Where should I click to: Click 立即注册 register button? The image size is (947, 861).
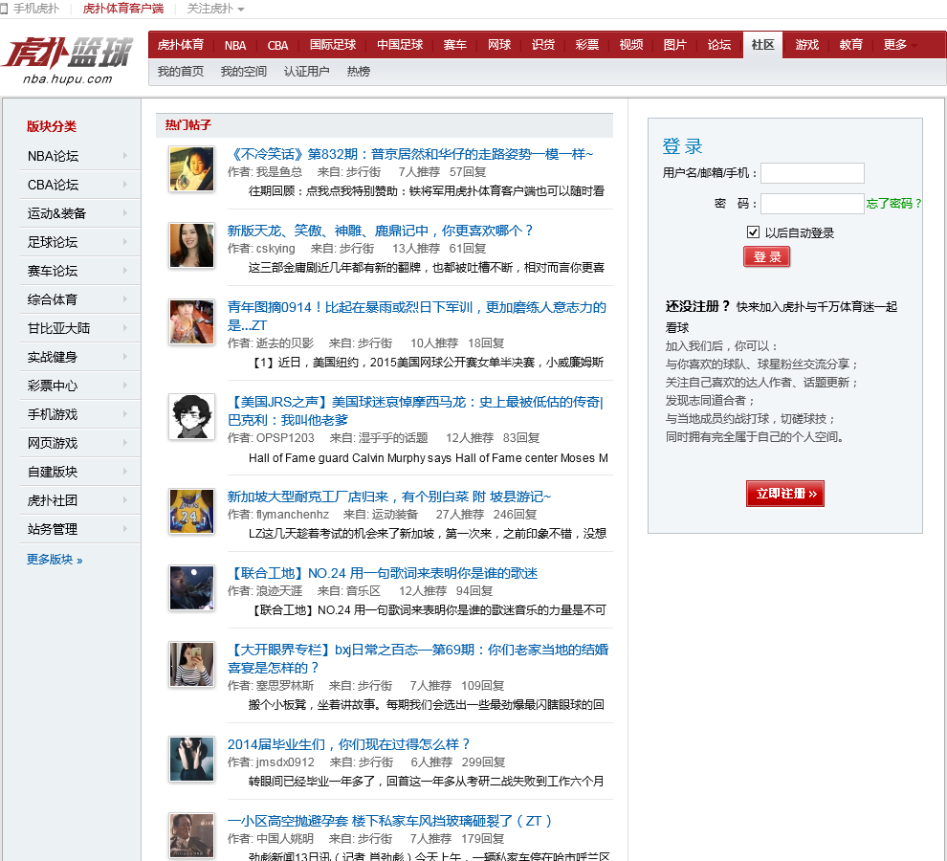785,494
